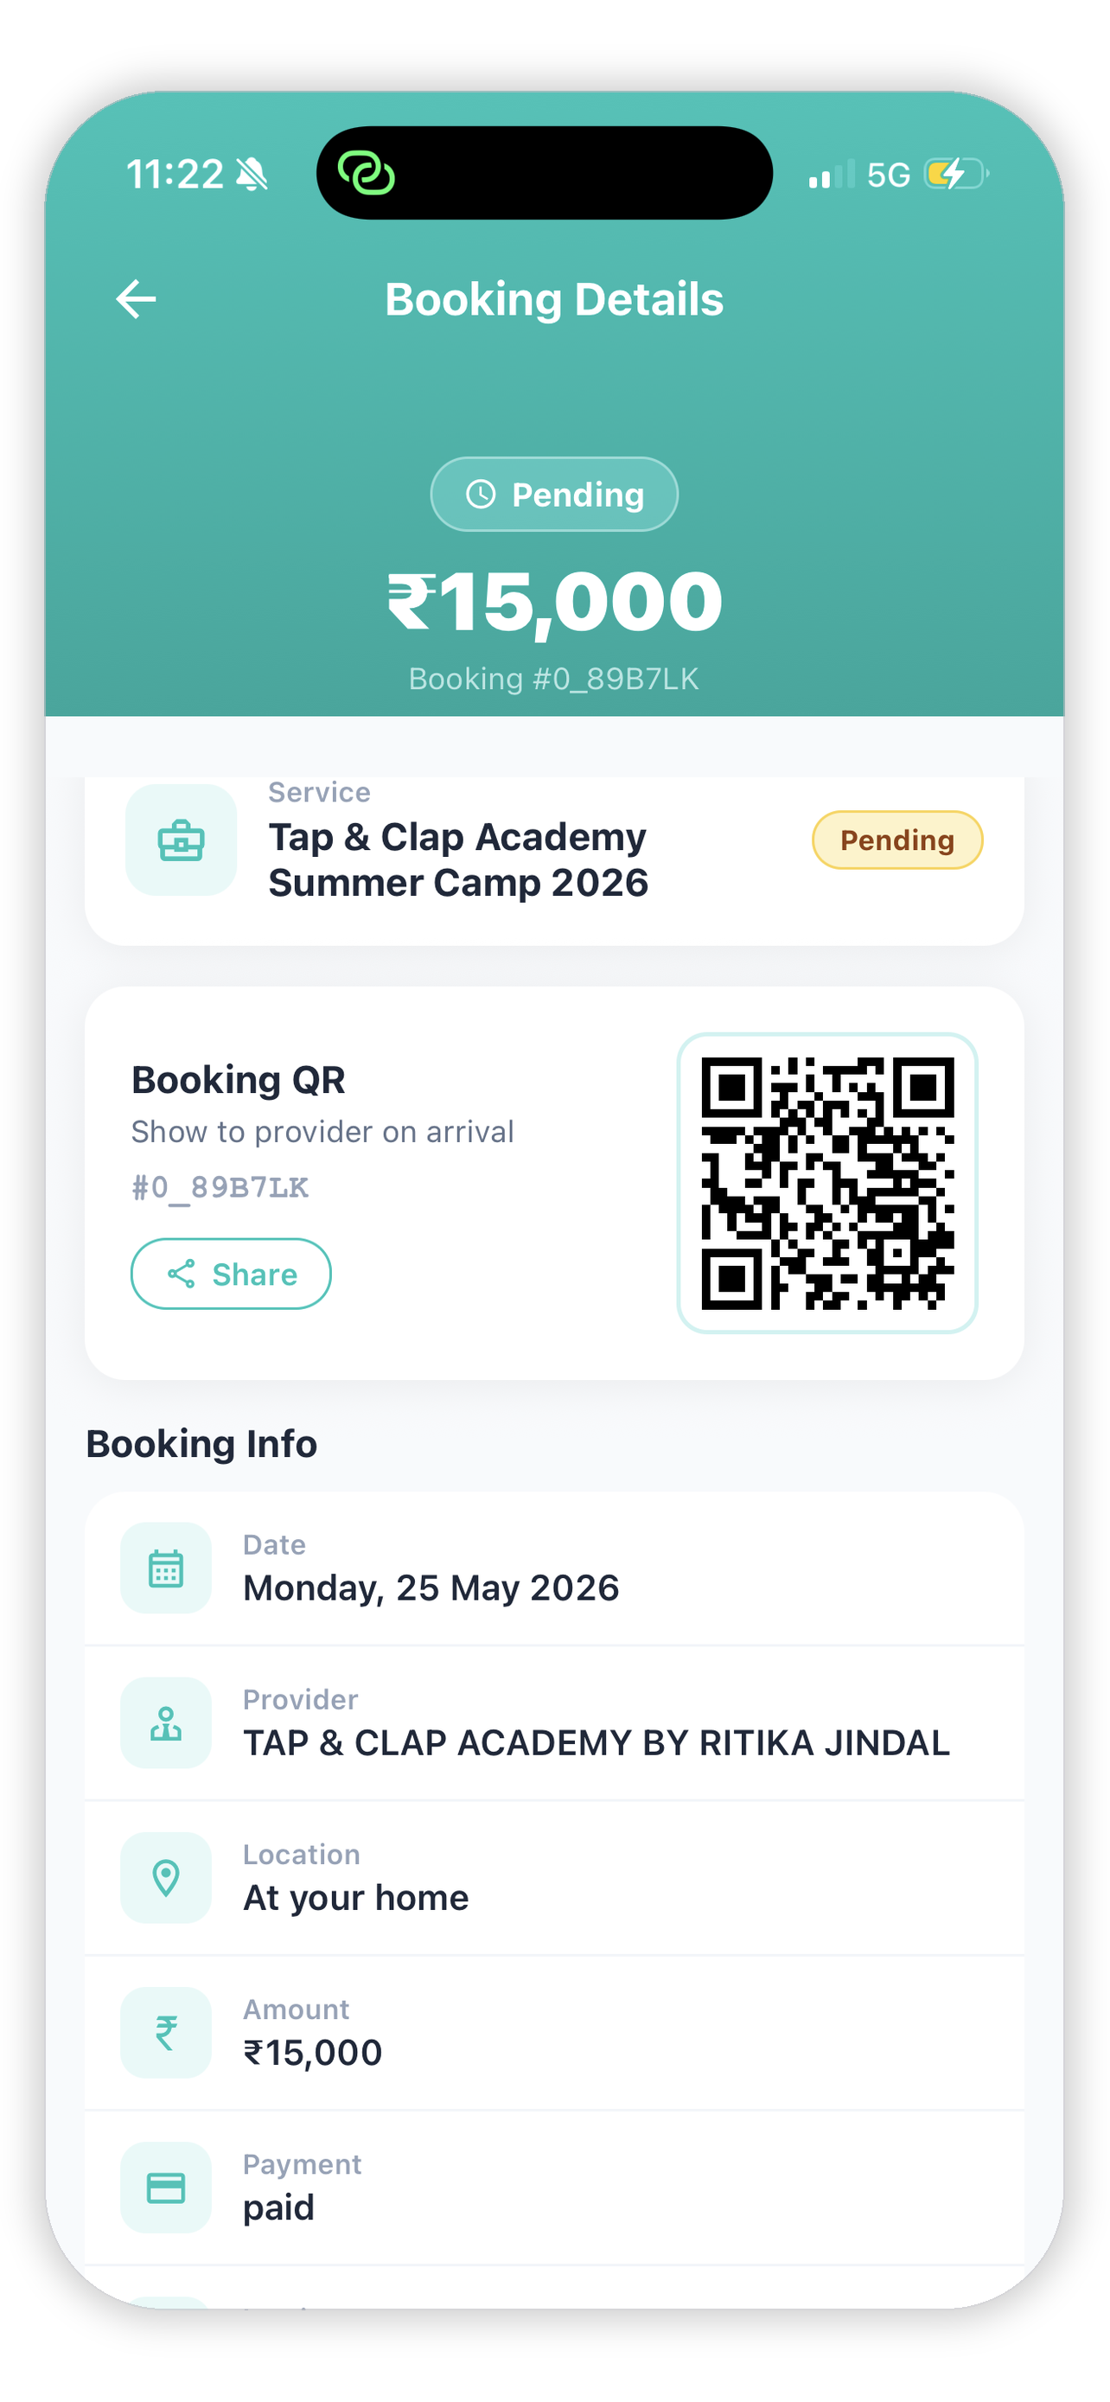Tap the battery charging indicator

(956, 174)
